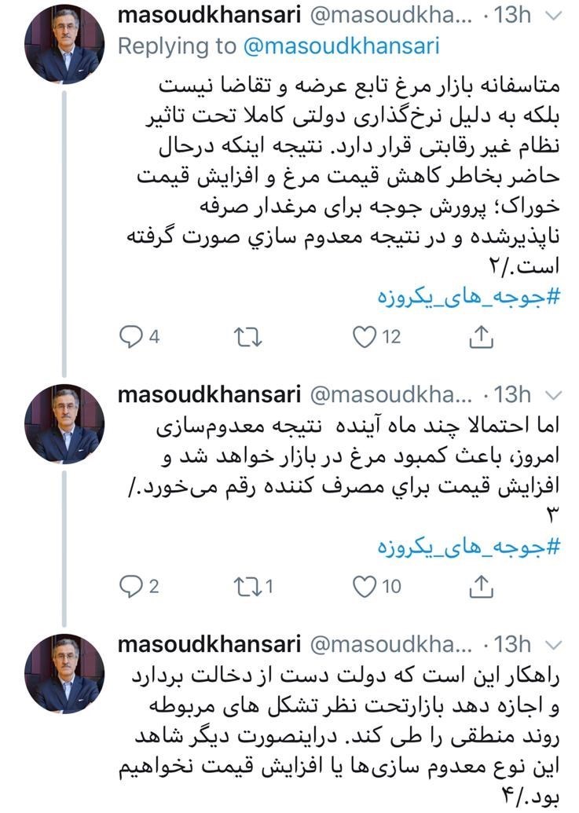
Task: Share the first tweet in the thread
Action: [480, 337]
